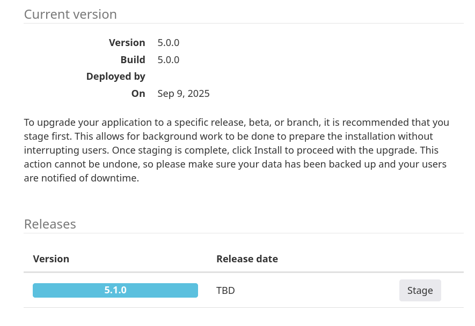475x326 pixels.
Task: Select the blue 5.1.0 version badge
Action: [x=115, y=290]
